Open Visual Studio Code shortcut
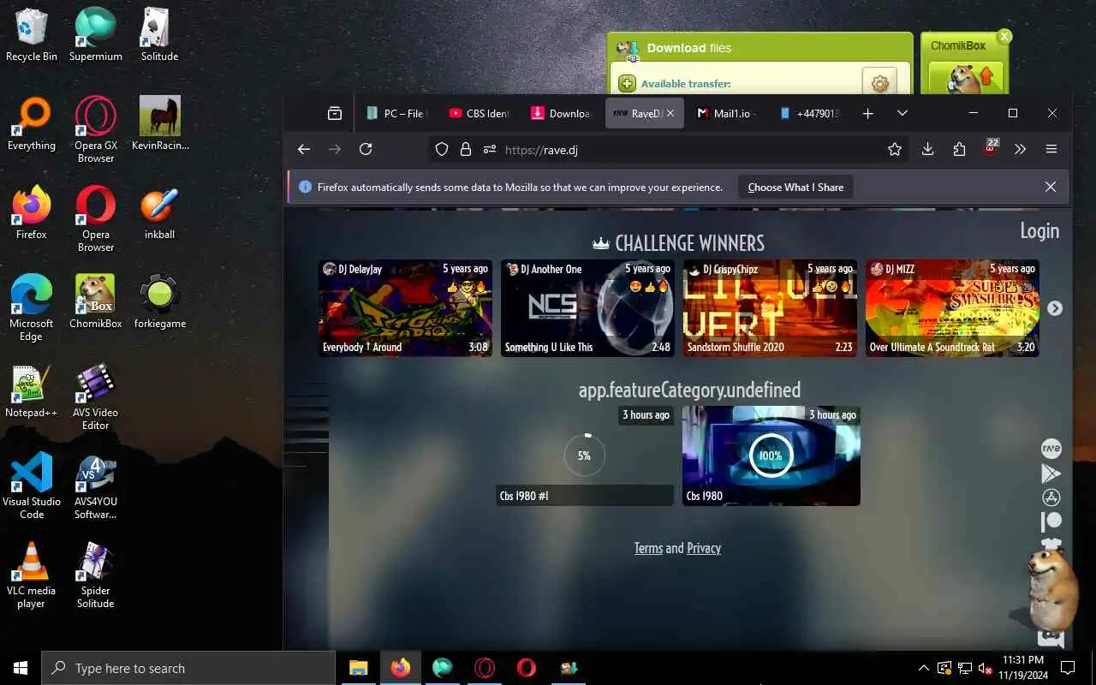This screenshot has height=685, width=1096. point(32,485)
